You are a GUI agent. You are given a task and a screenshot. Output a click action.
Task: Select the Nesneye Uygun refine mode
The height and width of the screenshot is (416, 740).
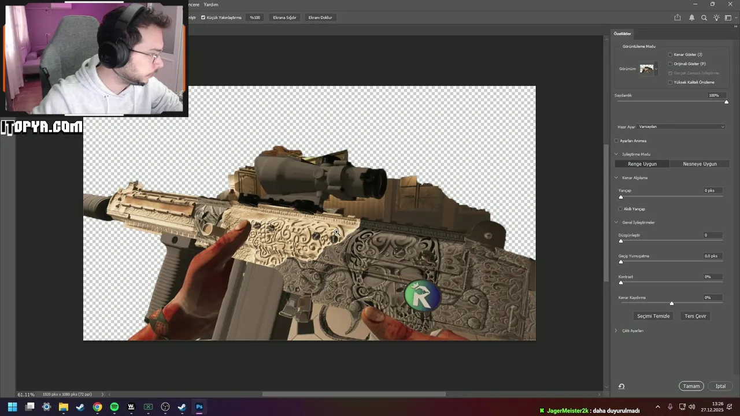tap(700, 164)
